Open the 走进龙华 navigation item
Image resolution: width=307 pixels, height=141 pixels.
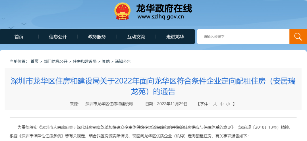[x=175, y=37]
